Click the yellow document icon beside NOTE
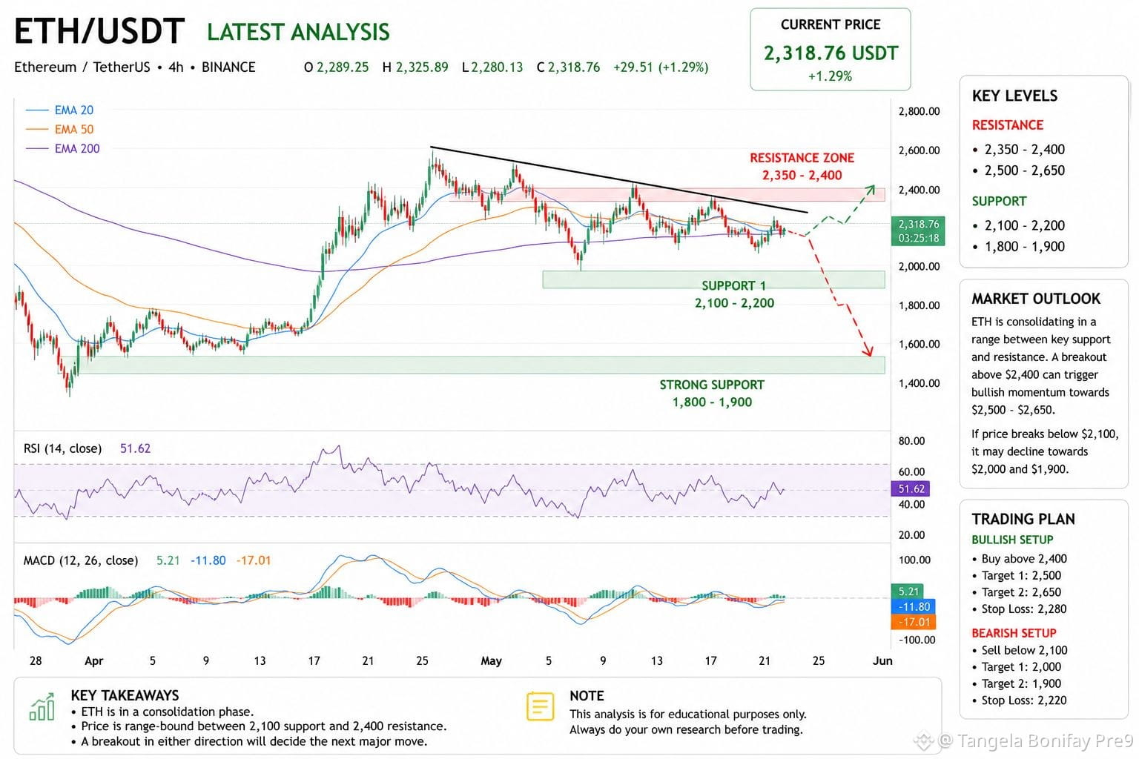1139x759 pixels. [x=540, y=706]
